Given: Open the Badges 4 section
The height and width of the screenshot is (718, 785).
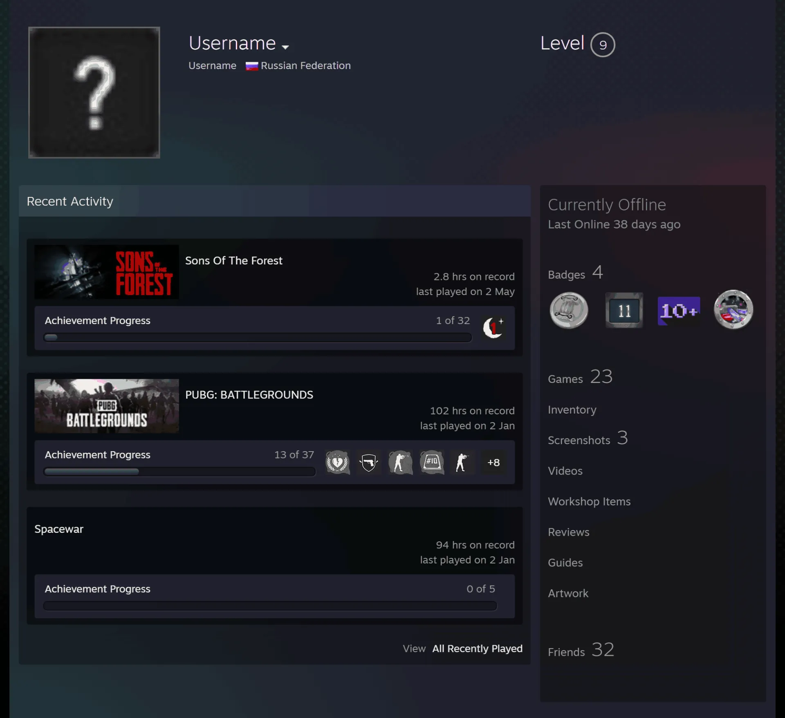Looking at the screenshot, I should point(575,273).
